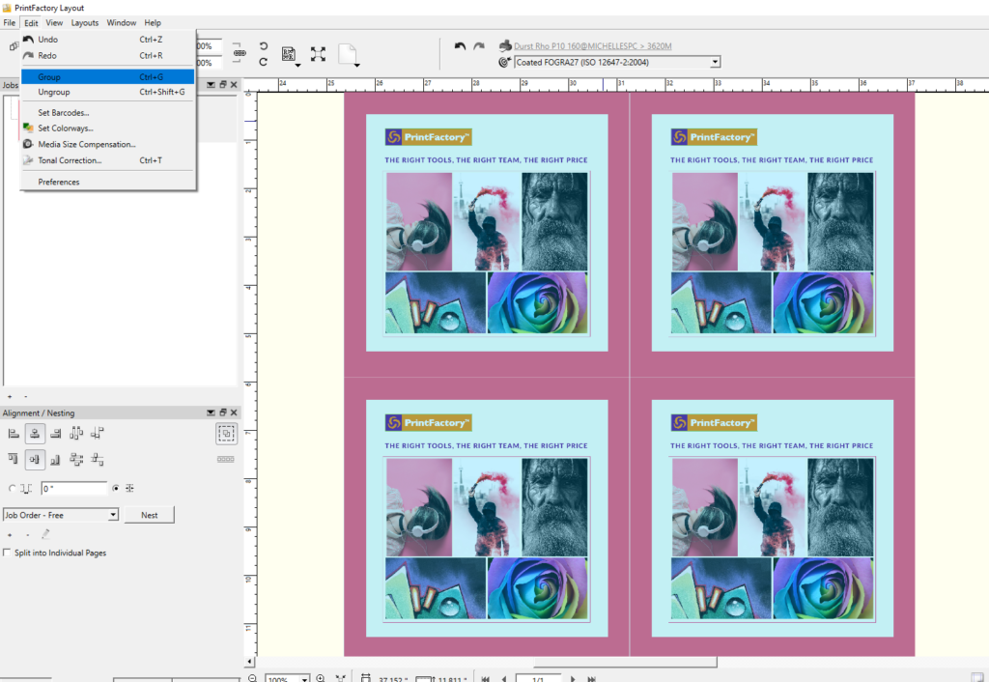The width and height of the screenshot is (989, 682).
Task: Click Undo in the Edit menu
Action: [x=108, y=39]
